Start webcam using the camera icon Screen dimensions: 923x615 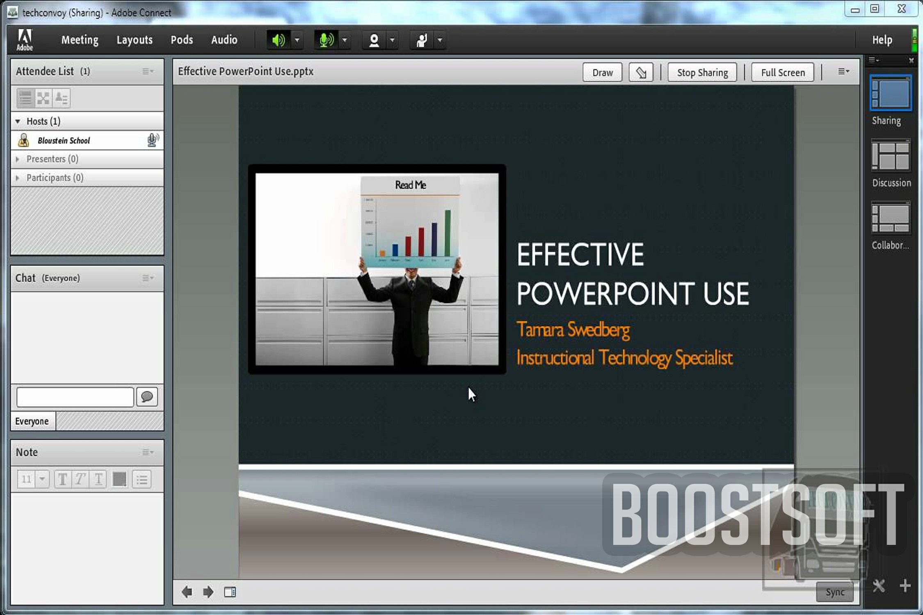coord(374,40)
